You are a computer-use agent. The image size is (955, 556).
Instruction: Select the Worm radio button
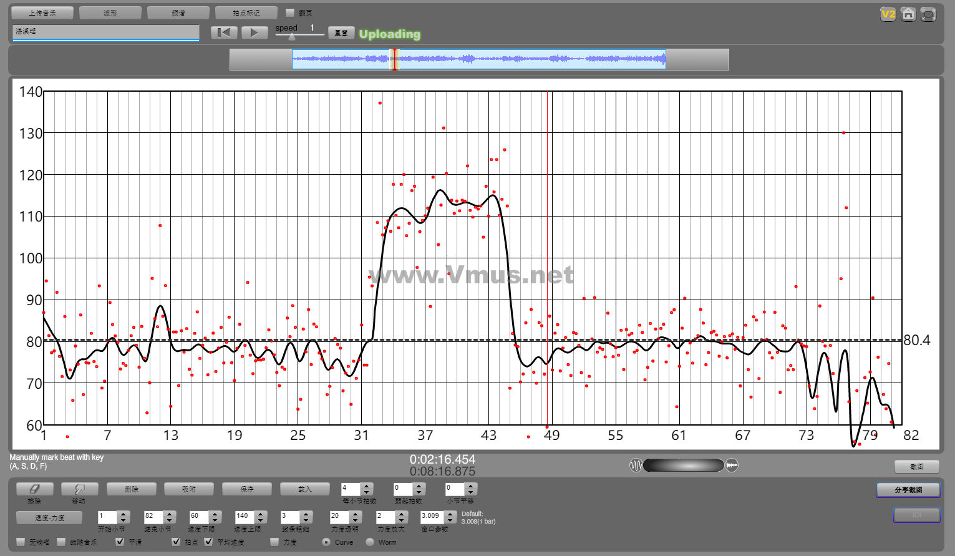coord(370,542)
